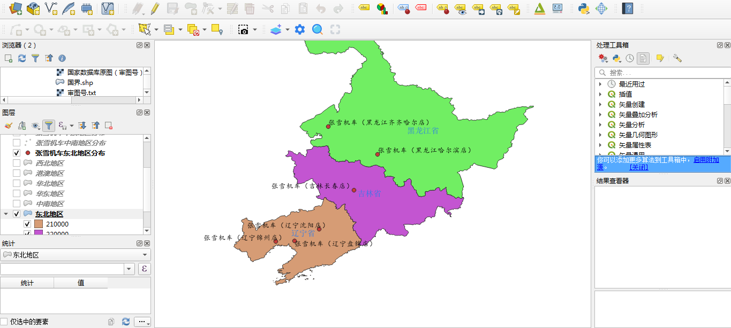Open the blue globe plugin icon

602,8
